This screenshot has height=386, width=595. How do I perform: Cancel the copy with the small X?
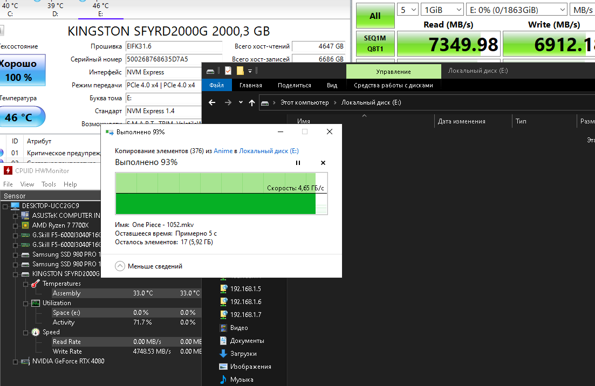pos(323,163)
